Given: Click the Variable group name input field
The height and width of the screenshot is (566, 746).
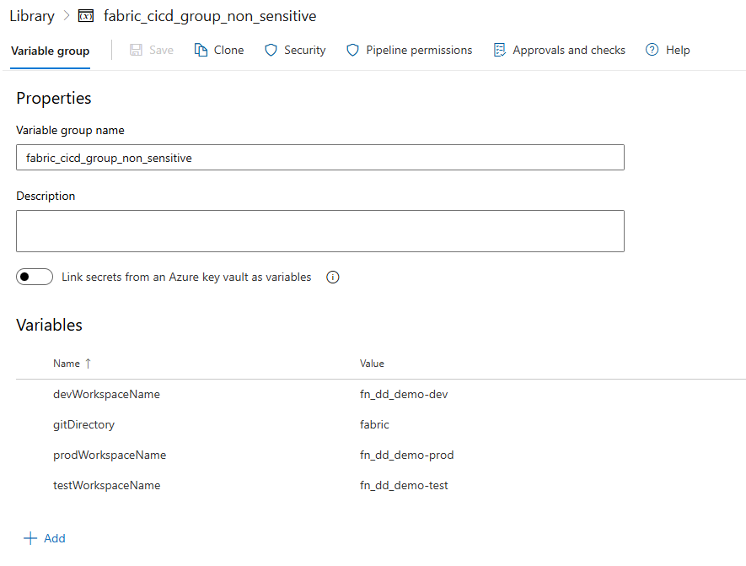Looking at the screenshot, I should click(320, 158).
